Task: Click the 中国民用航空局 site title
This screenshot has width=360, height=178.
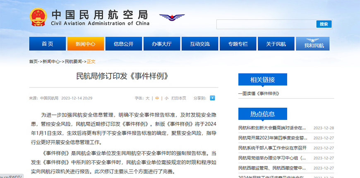Action: click(x=100, y=14)
